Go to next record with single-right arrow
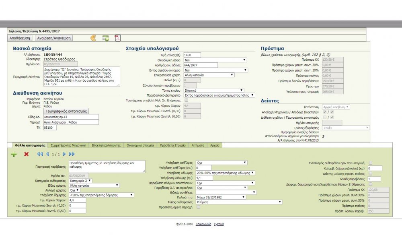The image size is (402, 235). click(x=63, y=154)
